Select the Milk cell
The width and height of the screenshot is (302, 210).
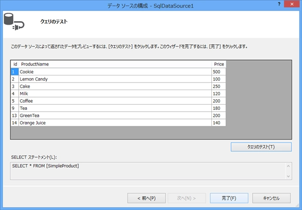point(115,94)
